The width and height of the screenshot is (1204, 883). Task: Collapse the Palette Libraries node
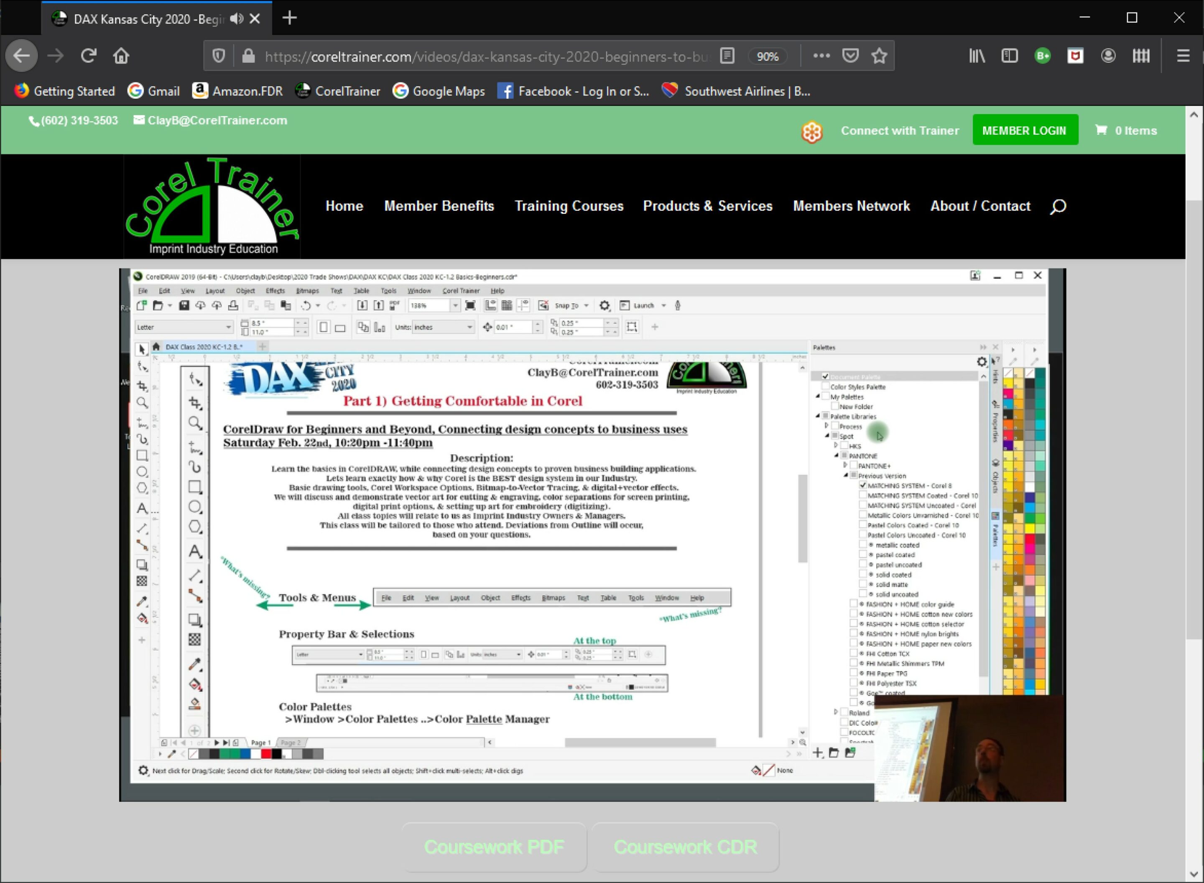[x=817, y=416]
